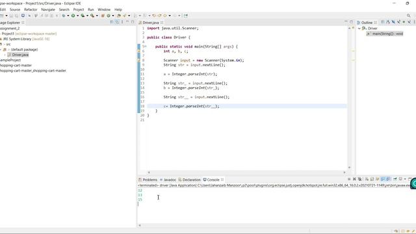Click Pin Console icon
Image resolution: width=416 pixels, height=234 pixels.
pyautogui.click(x=395, y=179)
